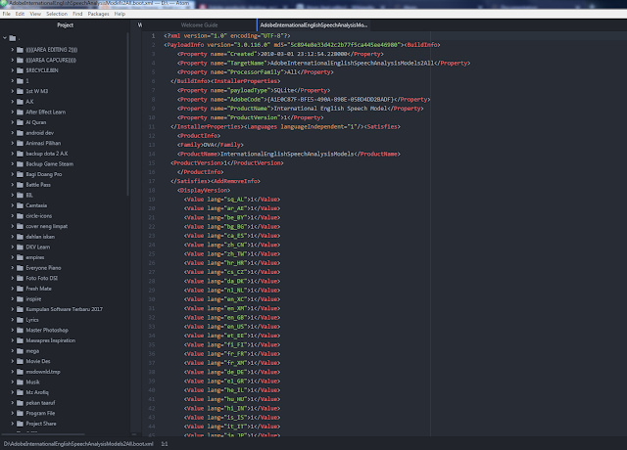Open the Edit menu
This screenshot has width=627, height=450.
coord(20,14)
